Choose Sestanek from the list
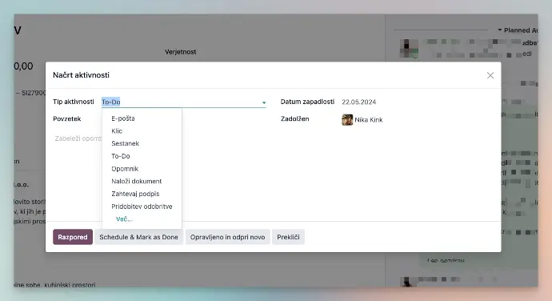This screenshot has height=301, width=552. [125, 143]
